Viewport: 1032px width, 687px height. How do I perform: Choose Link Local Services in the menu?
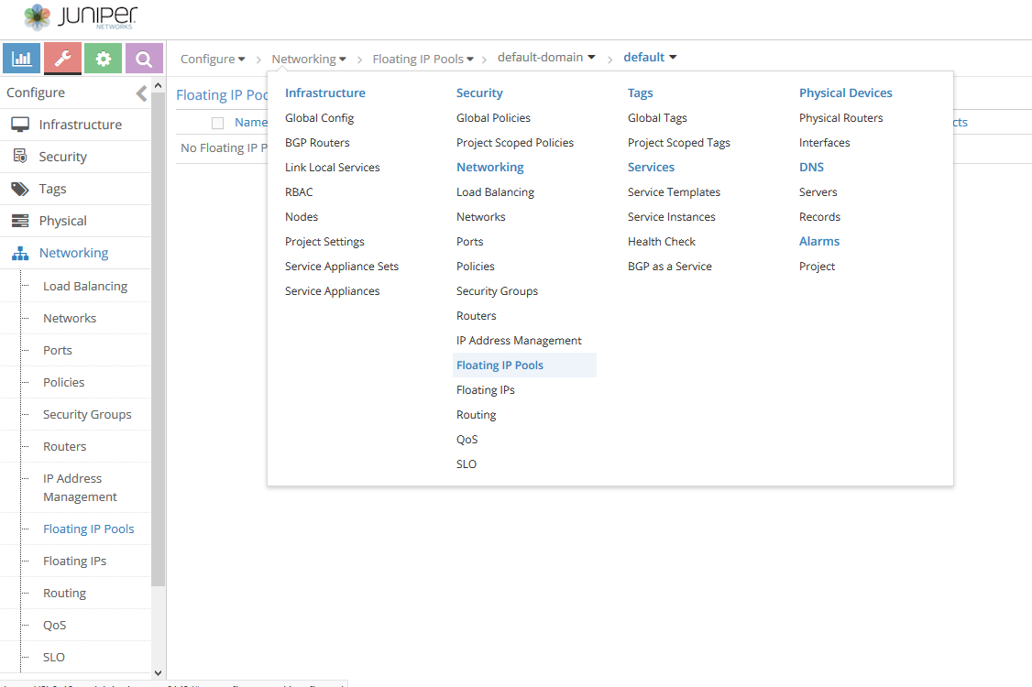[333, 167]
